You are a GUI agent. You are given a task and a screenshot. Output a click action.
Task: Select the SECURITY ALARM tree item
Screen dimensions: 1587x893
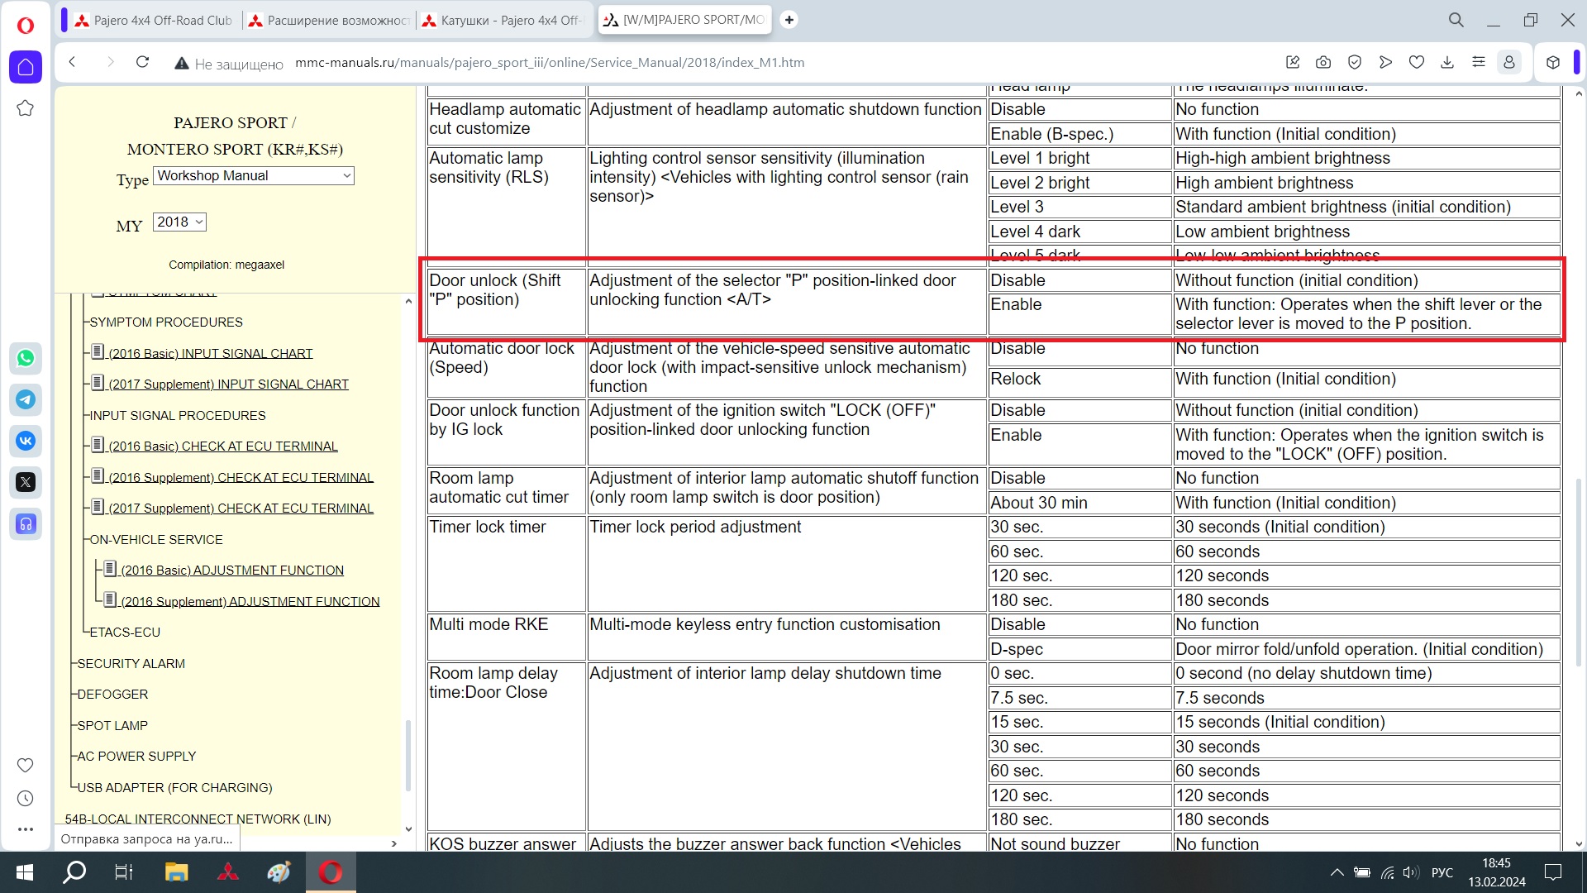point(131,663)
